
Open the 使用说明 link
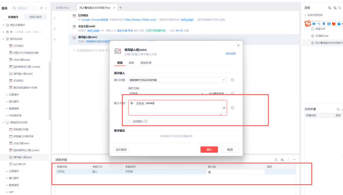pyautogui.click(x=231, y=53)
